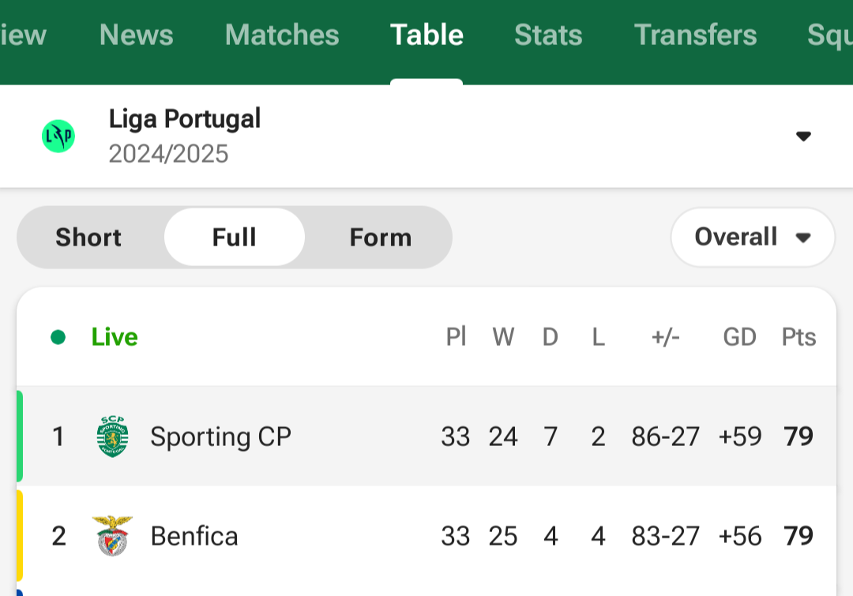
Task: Click the green Live indicator dot
Action: [58, 337]
